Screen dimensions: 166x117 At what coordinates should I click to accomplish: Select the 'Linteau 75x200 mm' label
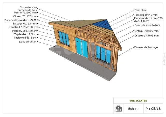(146, 31)
